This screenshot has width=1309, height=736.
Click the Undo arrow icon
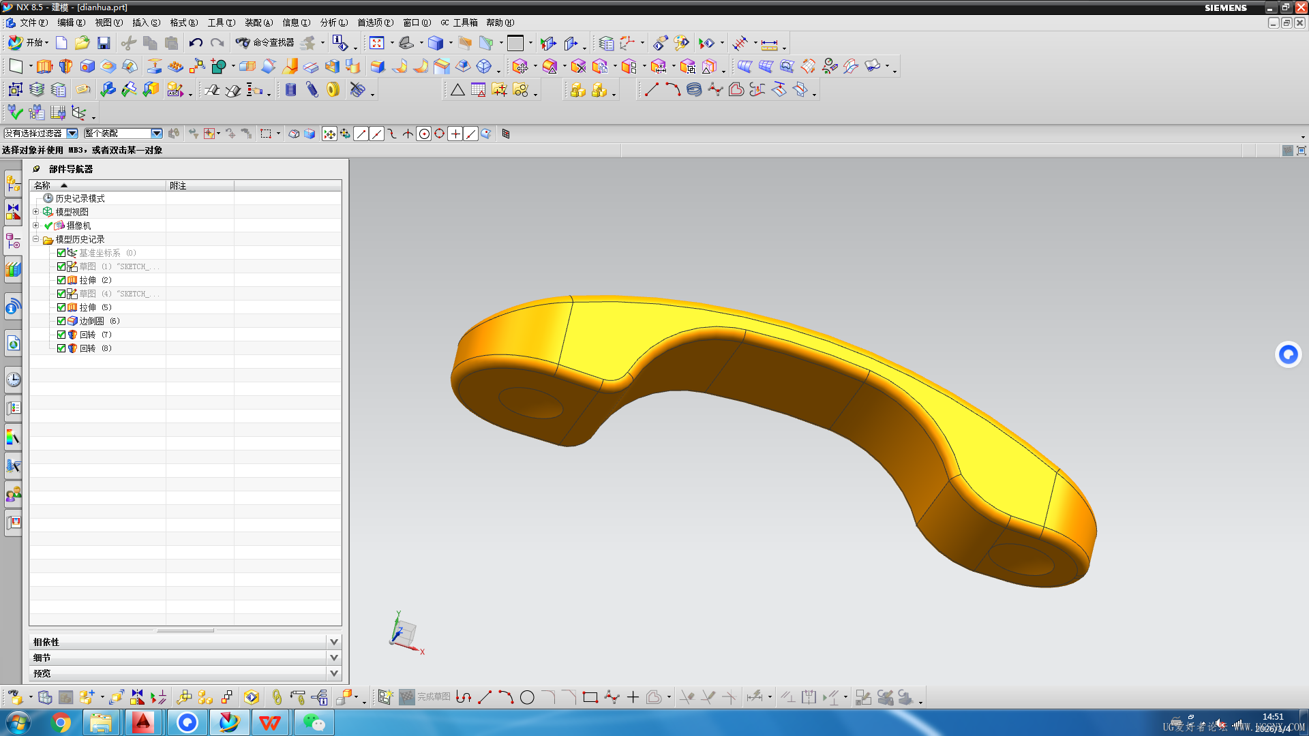[x=196, y=43]
